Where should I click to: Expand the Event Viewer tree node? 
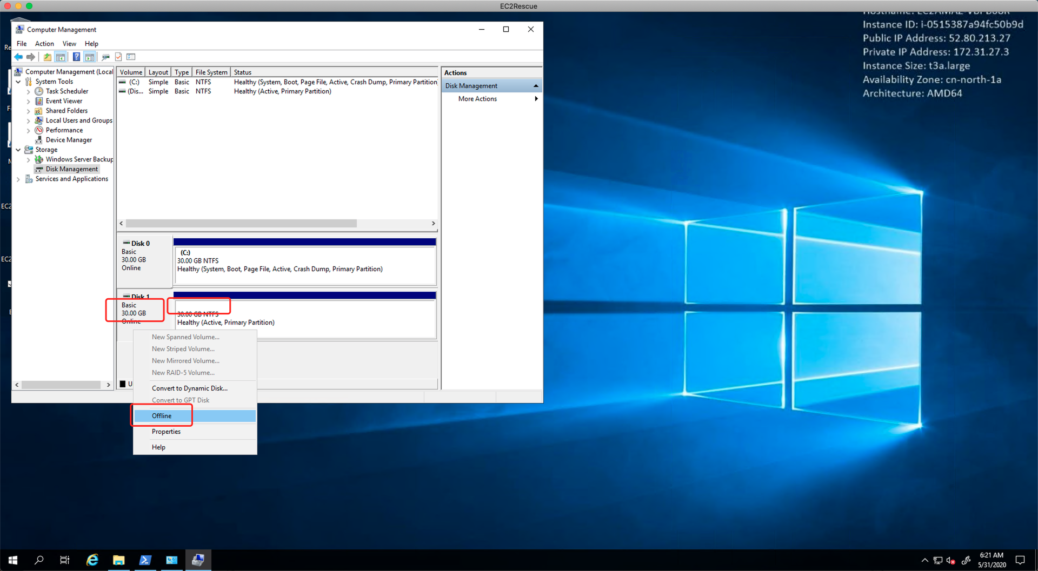pyautogui.click(x=29, y=102)
